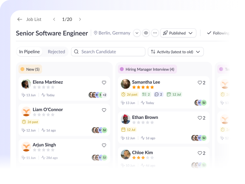Viewport: 245px width, 184px height.
Task: Open the Published status dropdown
Action: 178,33
